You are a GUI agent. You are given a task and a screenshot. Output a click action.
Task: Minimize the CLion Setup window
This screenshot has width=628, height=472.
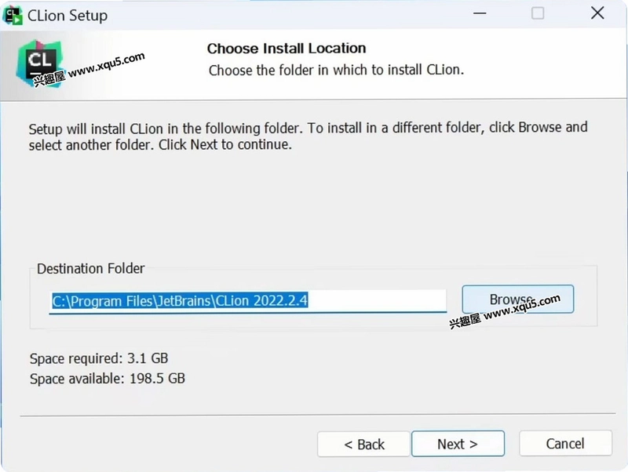click(480, 13)
